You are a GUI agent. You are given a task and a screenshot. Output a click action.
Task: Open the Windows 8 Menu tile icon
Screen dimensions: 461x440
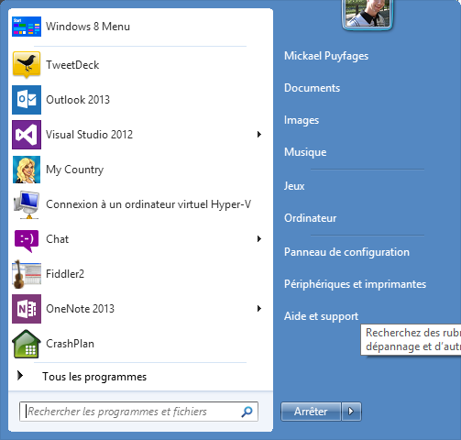click(27, 27)
